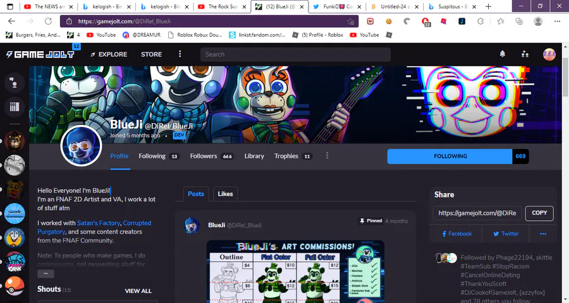Click the pinned post author avatar
Viewport: 569px width, 303px height.
(192, 225)
